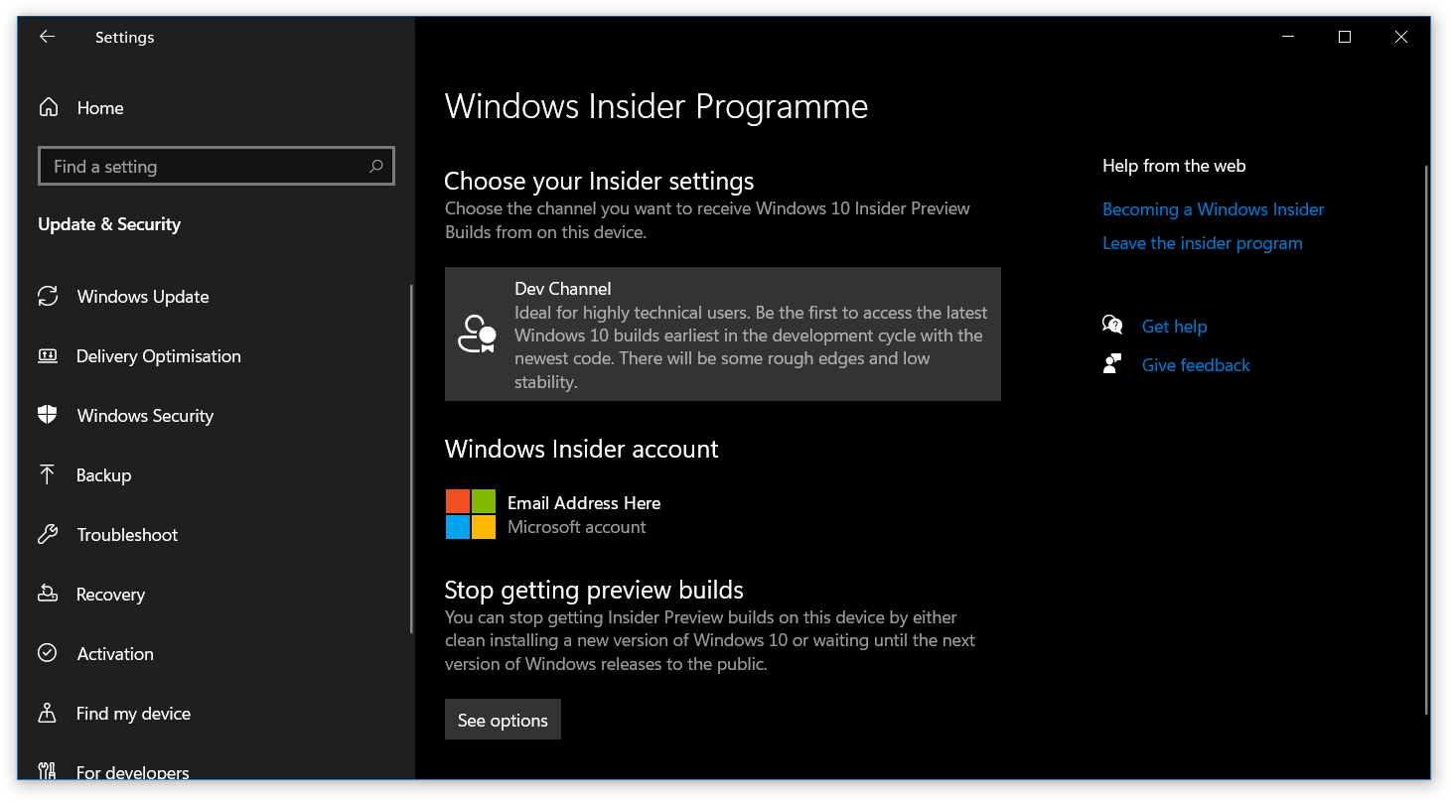1452x802 pixels.
Task: Click the Windows Update refresh icon
Action: click(x=48, y=296)
